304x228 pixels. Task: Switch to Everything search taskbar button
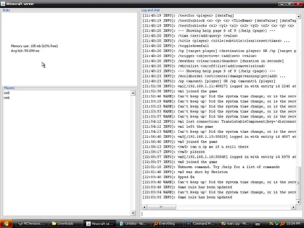[167, 224]
